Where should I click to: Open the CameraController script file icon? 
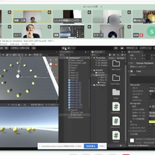pyautogui.click(x=116, y=107)
